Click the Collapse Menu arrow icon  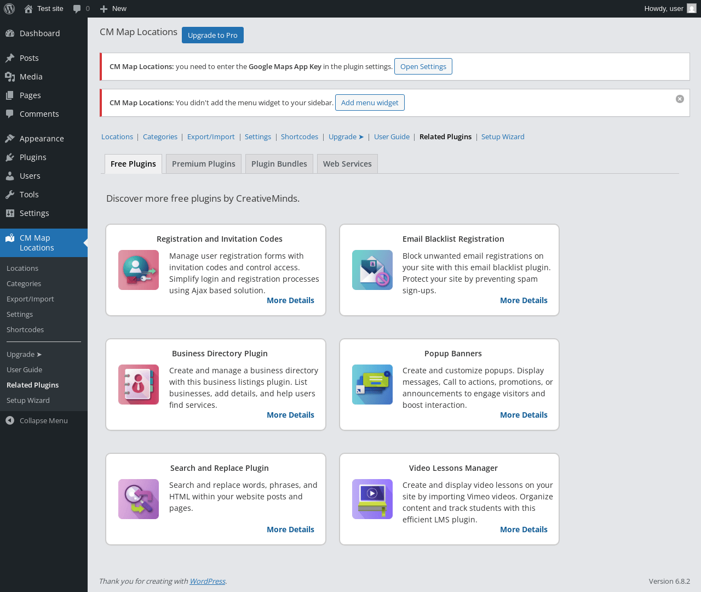pos(10,420)
